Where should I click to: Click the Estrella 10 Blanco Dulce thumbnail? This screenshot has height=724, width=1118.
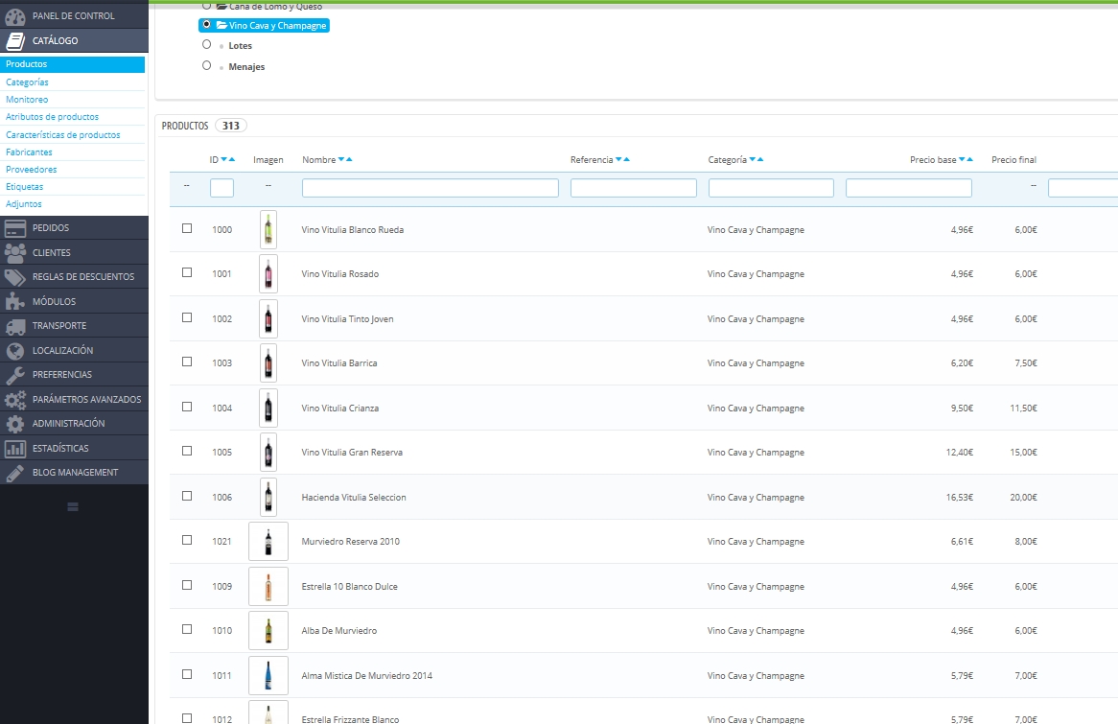click(x=268, y=586)
